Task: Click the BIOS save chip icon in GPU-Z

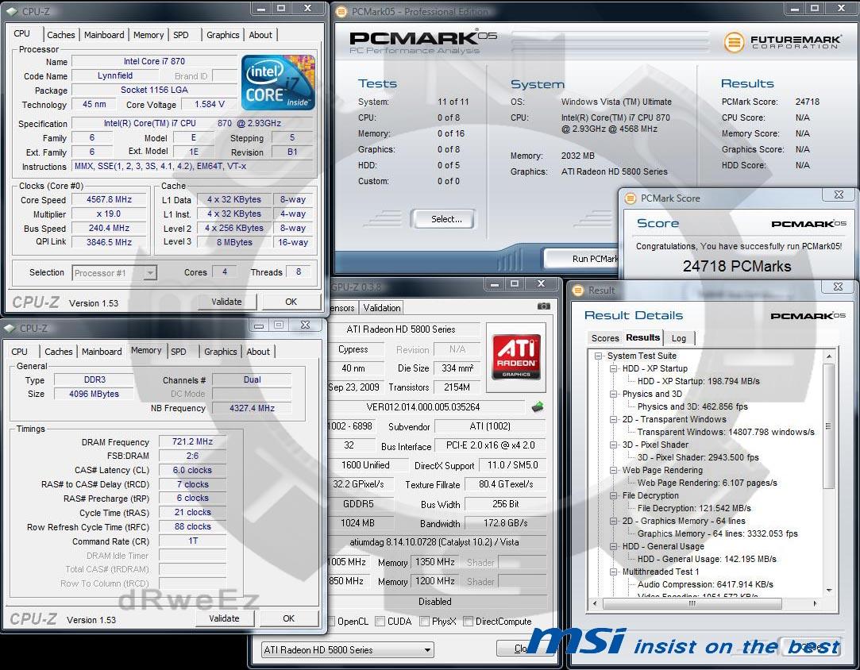Action: [538, 406]
